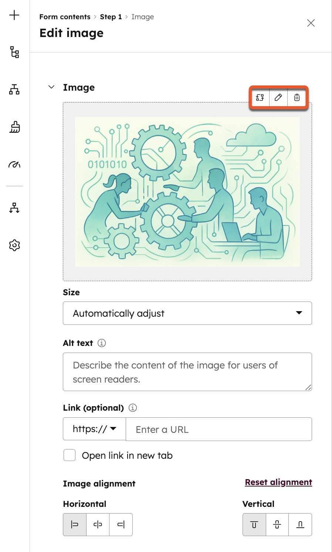Click the Reset alignment link
This screenshot has width=332, height=552.
point(278,482)
